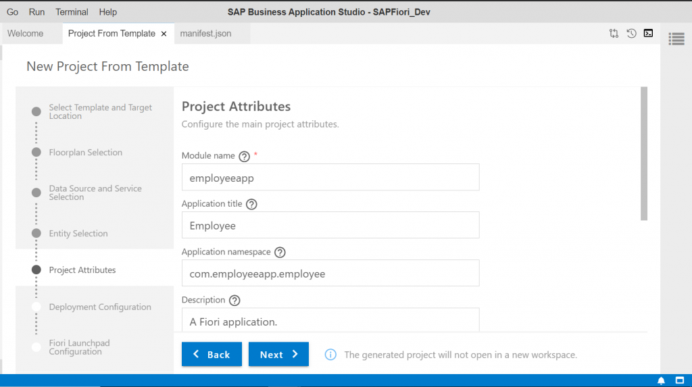Toggle the list view sidebar icon
Image resolution: width=692 pixels, height=387 pixels.
676,38
